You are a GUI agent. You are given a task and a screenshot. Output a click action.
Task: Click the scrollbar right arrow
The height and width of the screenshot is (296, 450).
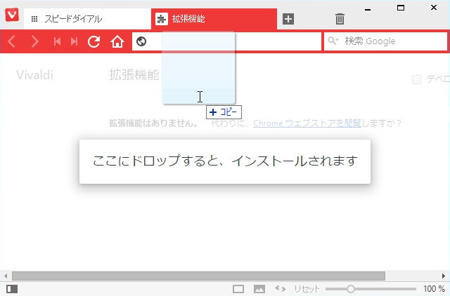444,276
